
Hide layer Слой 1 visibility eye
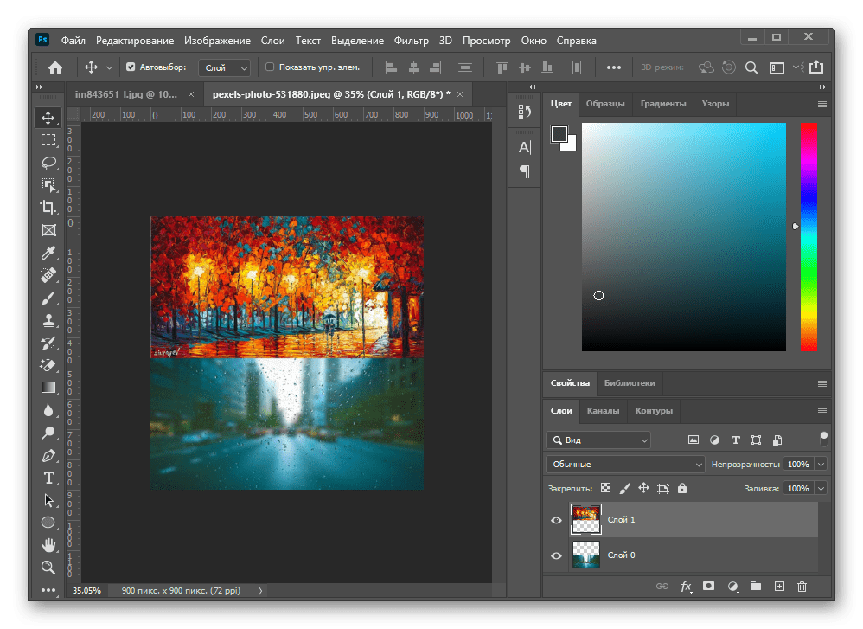556,520
